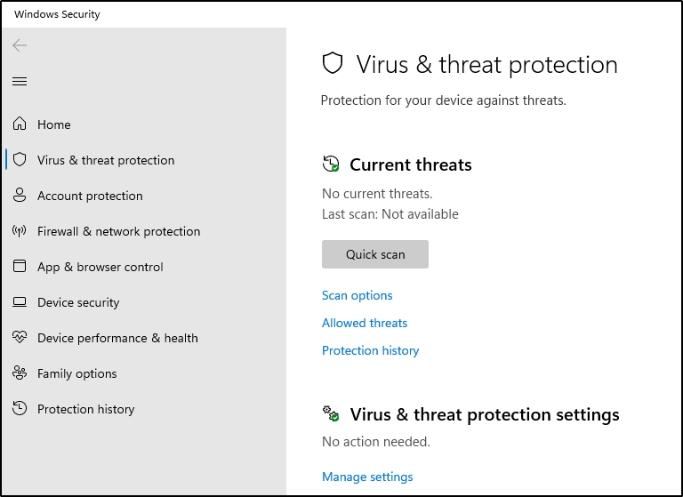683x497 pixels.
Task: Click the Virus & threat protection settings gear icon
Action: pyautogui.click(x=331, y=414)
